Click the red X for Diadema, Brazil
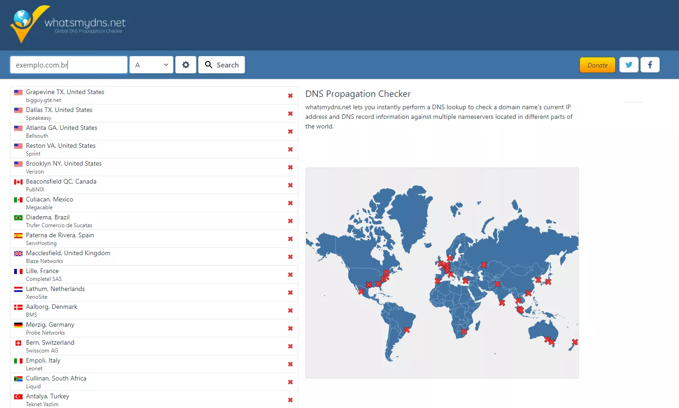The width and height of the screenshot is (679, 408). pyautogui.click(x=290, y=221)
